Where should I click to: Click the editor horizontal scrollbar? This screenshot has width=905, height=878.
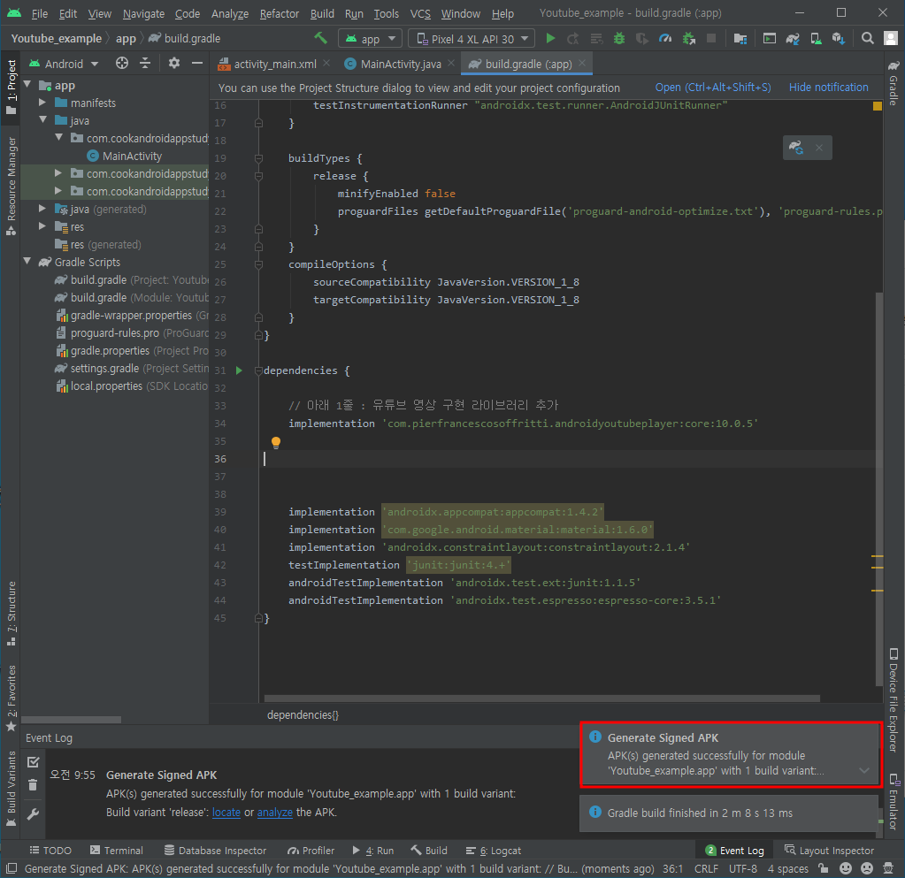[541, 699]
